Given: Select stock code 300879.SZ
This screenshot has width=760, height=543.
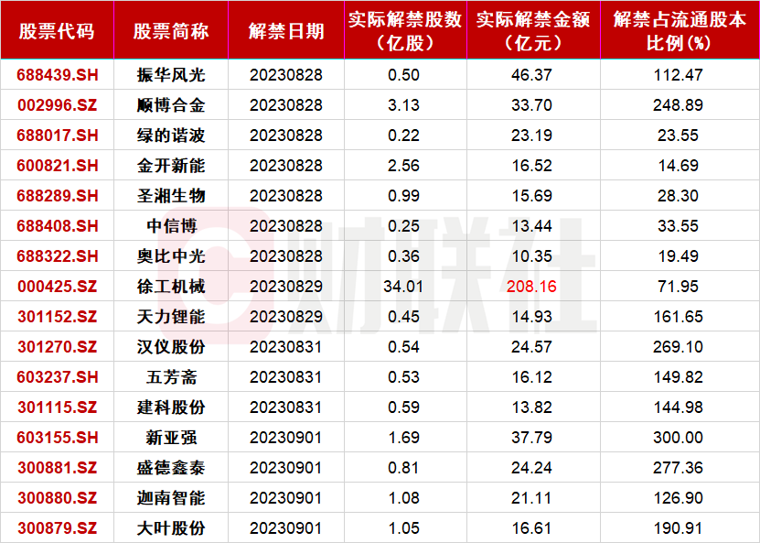Looking at the screenshot, I should 58,528.
